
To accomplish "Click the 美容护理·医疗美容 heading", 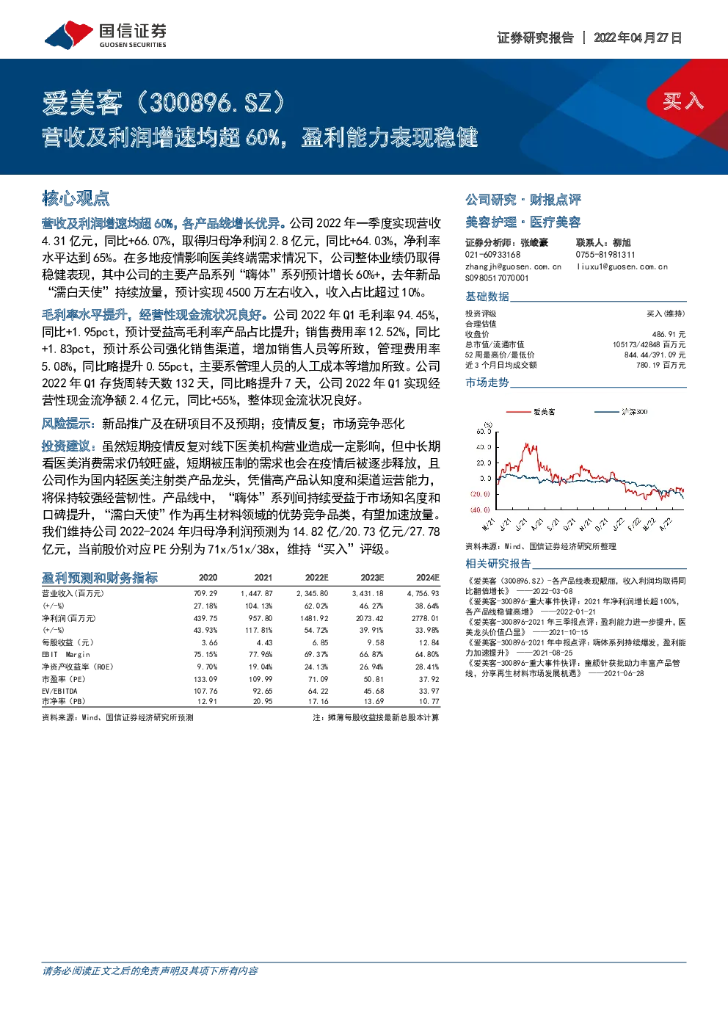I will pyautogui.click(x=523, y=222).
